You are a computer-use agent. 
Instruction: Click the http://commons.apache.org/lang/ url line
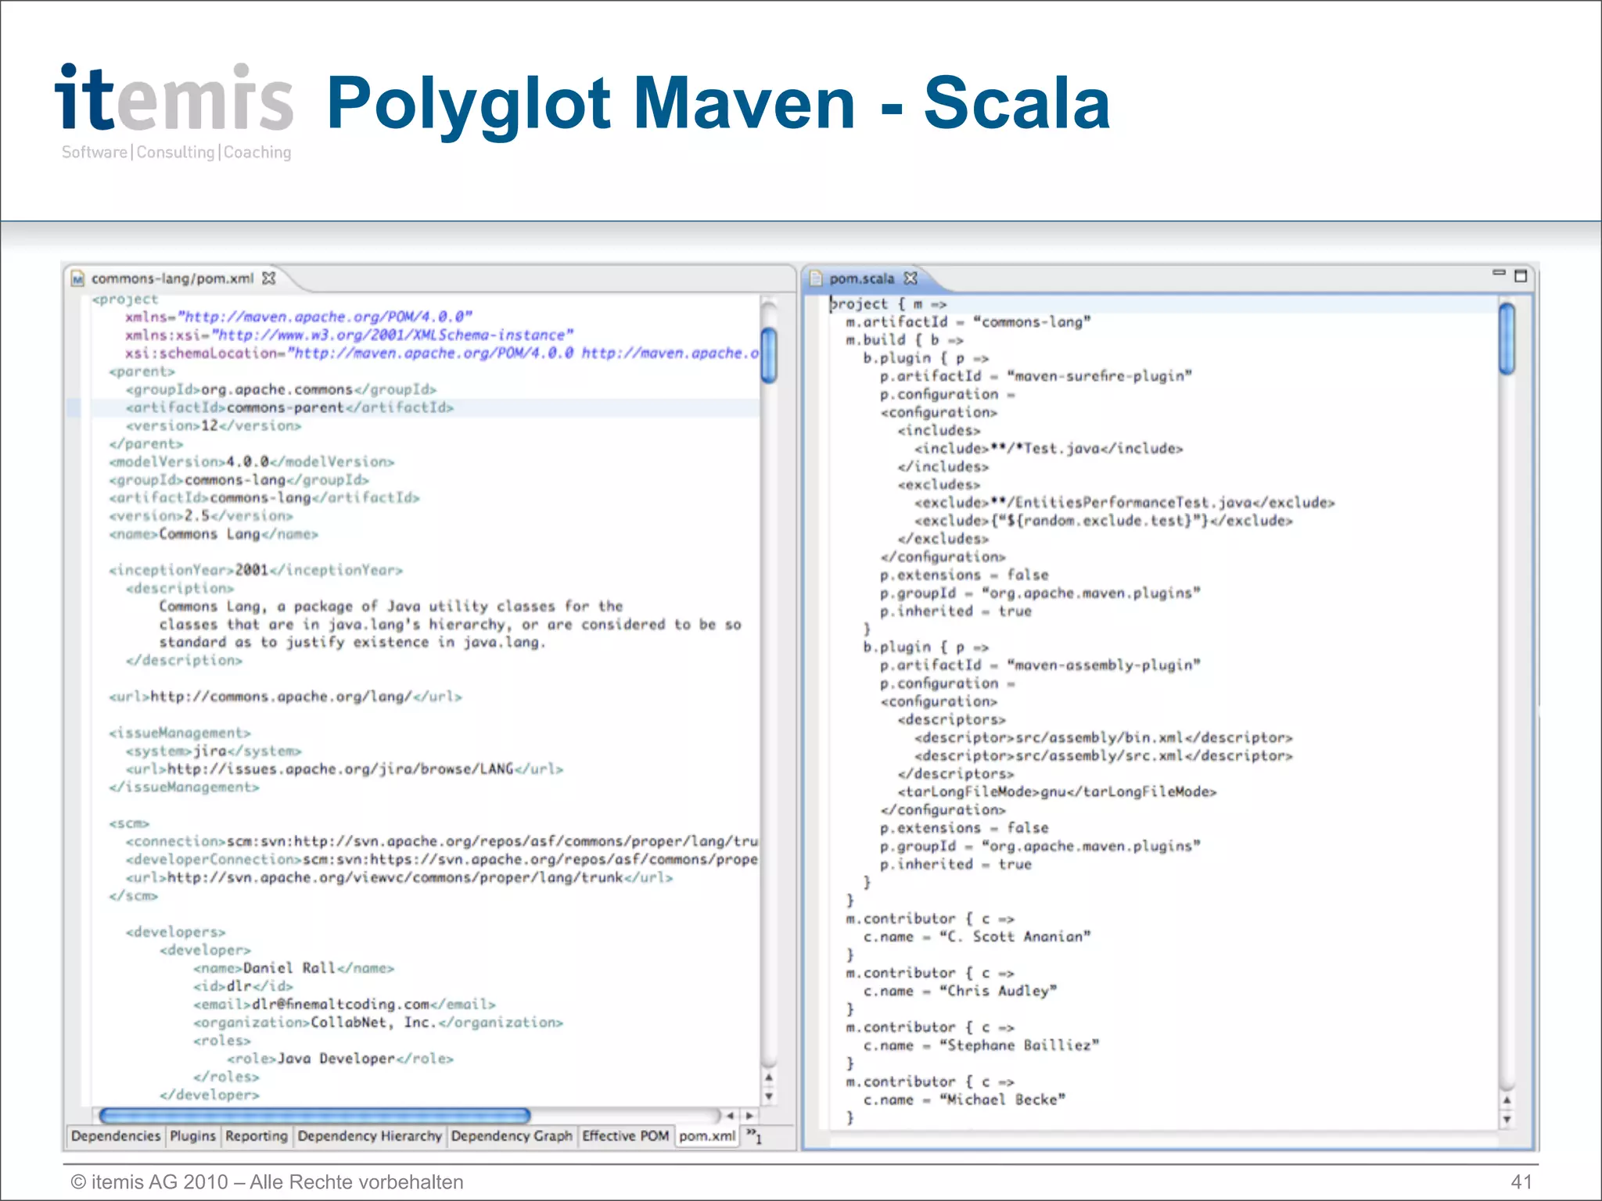(x=286, y=697)
